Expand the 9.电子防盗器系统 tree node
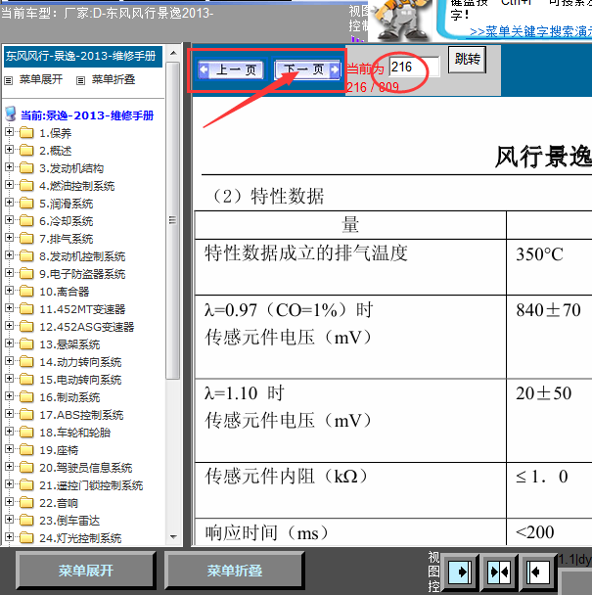The image size is (592, 595). 9,272
